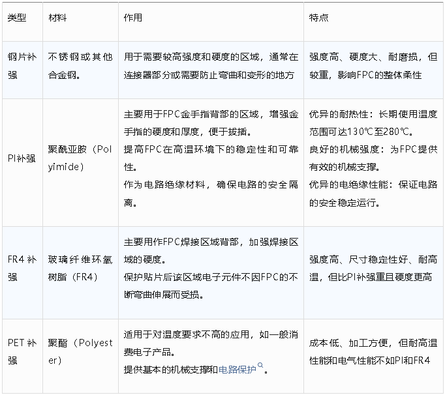
Task: Click the 特点 column header
Action: (x=318, y=18)
